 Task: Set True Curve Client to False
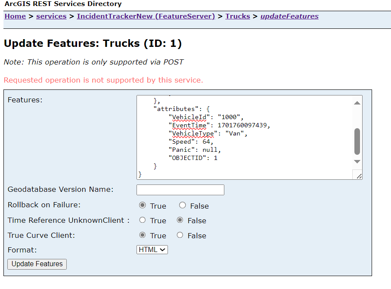pyautogui.click(x=180, y=235)
